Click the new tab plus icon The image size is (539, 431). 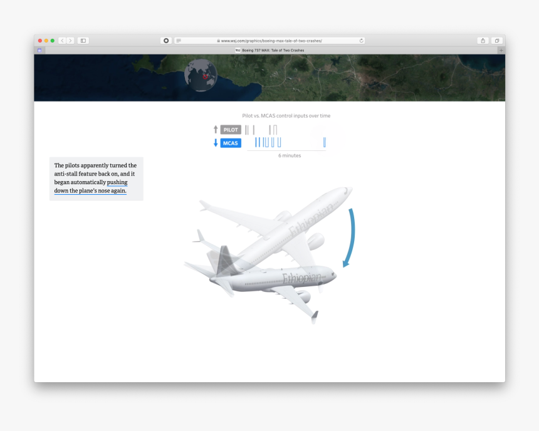500,50
